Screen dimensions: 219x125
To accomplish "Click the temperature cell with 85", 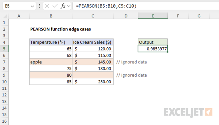I will pos(51,82).
